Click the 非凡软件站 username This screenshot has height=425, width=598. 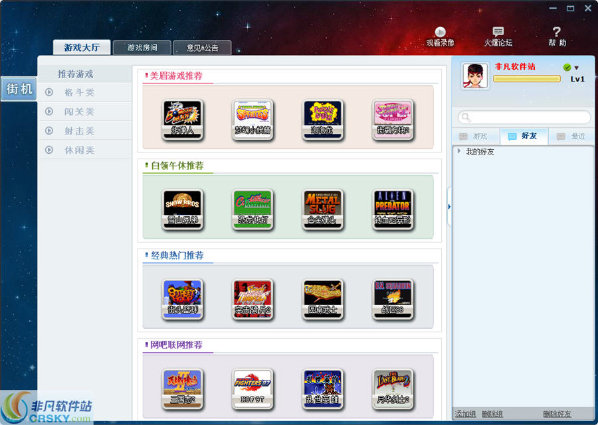[x=515, y=66]
